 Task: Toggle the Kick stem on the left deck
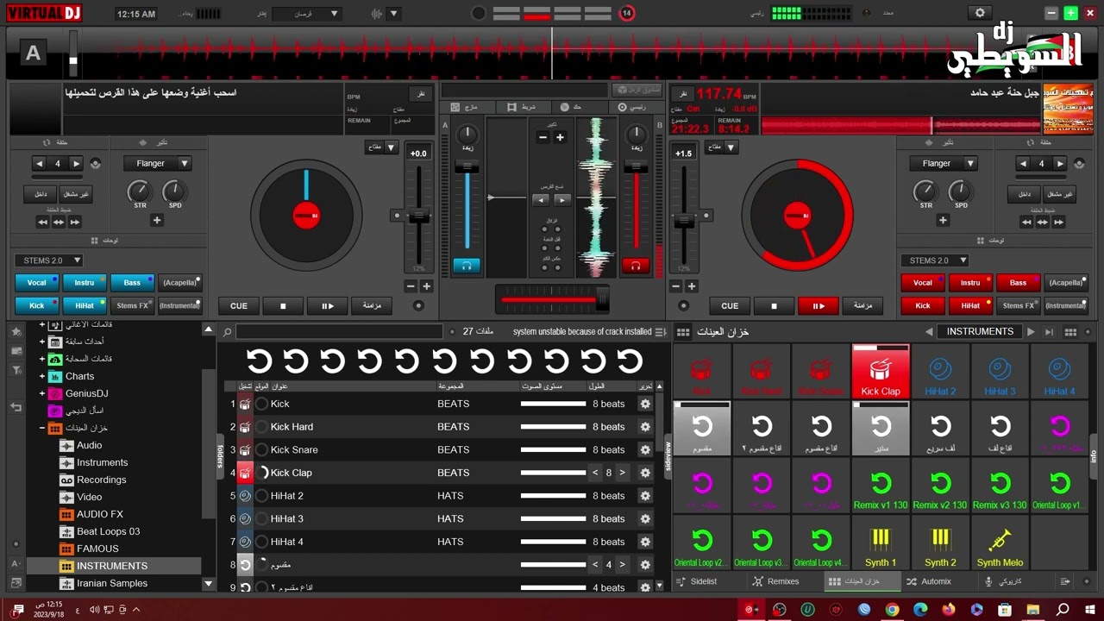(x=37, y=305)
